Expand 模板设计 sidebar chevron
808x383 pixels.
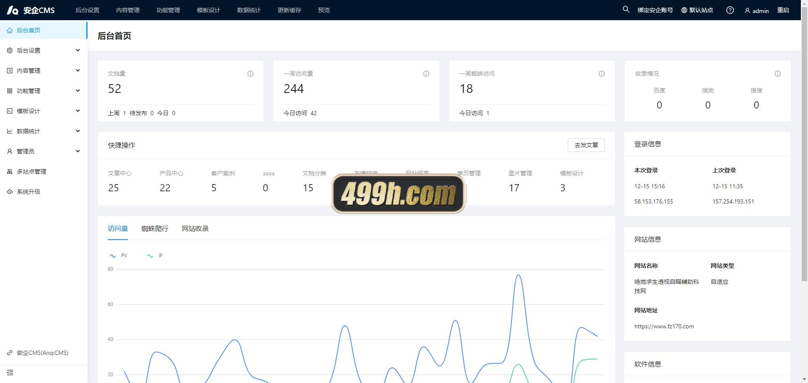point(78,111)
